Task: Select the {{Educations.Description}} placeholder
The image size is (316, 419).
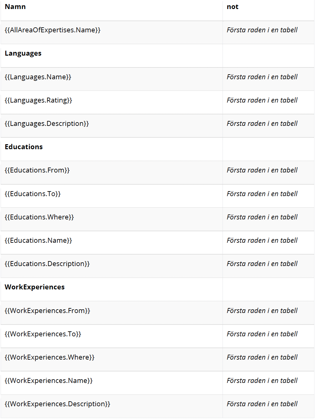Action: coord(47,264)
